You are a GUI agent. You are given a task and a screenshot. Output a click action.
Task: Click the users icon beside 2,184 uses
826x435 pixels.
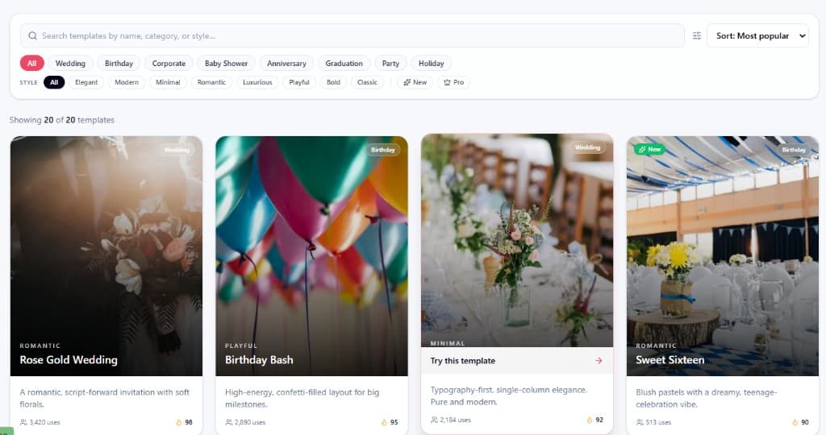click(x=434, y=420)
